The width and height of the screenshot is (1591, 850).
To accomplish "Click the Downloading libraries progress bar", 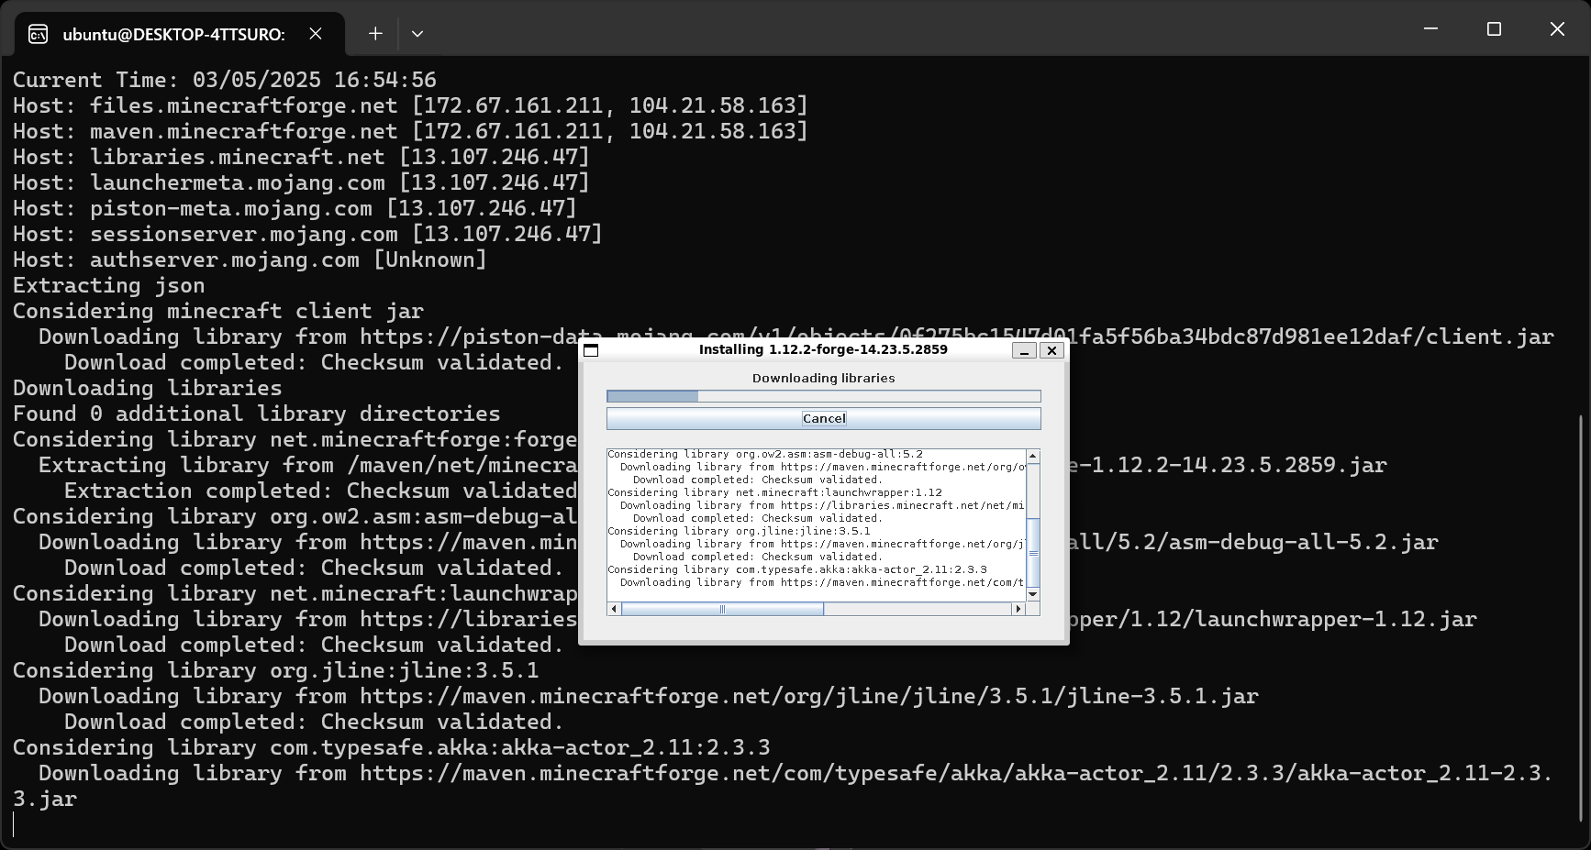I will tap(823, 396).
